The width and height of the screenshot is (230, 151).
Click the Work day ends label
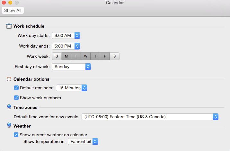[34, 46]
